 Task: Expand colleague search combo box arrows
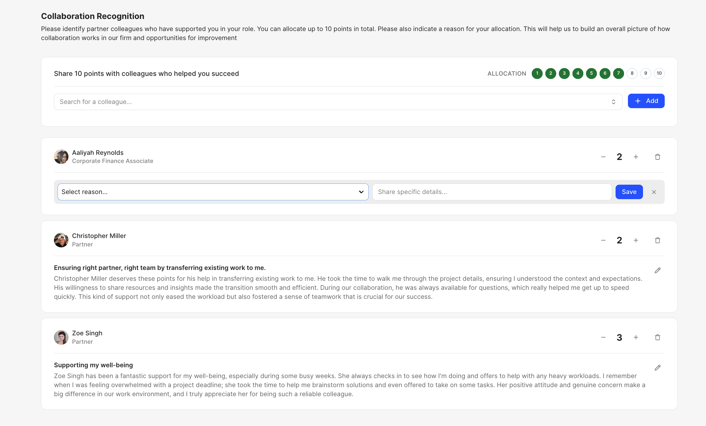(x=613, y=102)
